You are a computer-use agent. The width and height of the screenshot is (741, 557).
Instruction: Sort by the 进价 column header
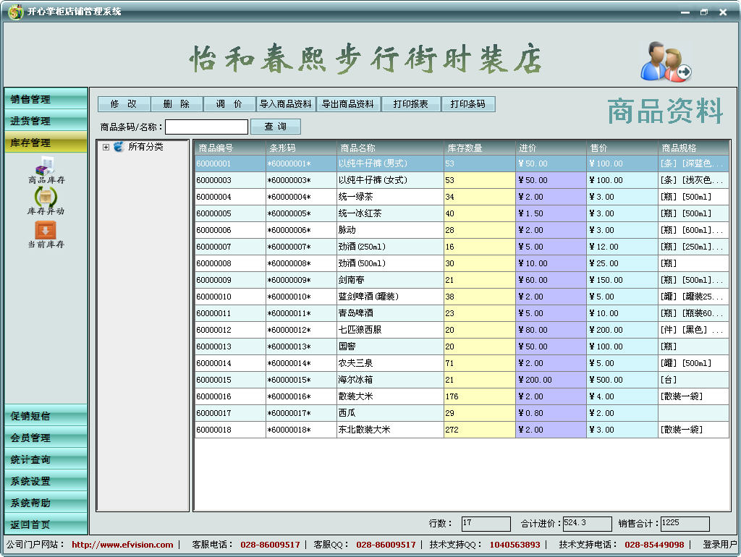(x=551, y=148)
